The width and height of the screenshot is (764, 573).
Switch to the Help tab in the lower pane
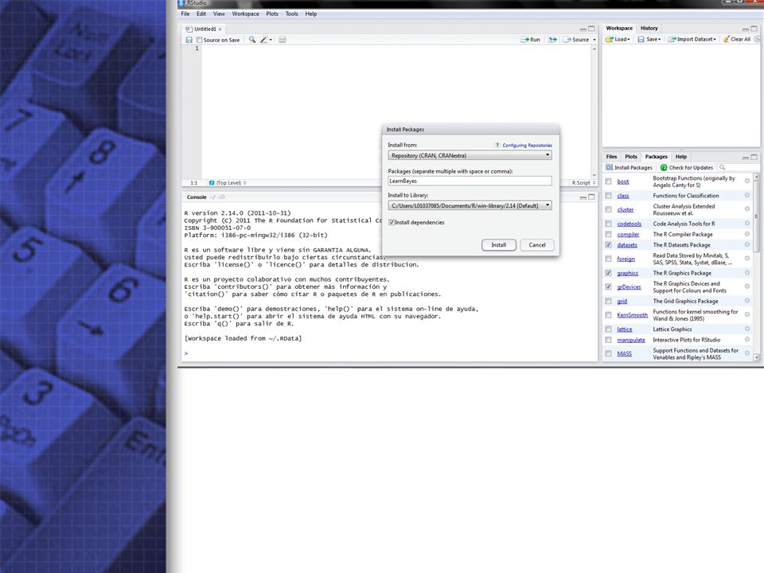pos(681,157)
